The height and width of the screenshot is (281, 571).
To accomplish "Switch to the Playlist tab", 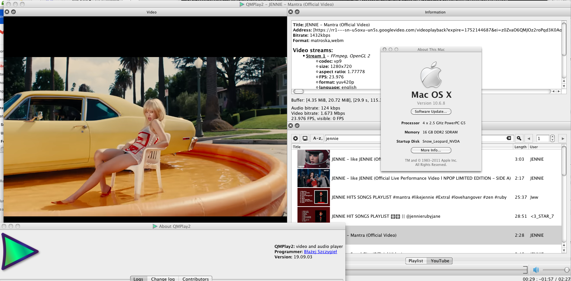I will pyautogui.click(x=416, y=261).
